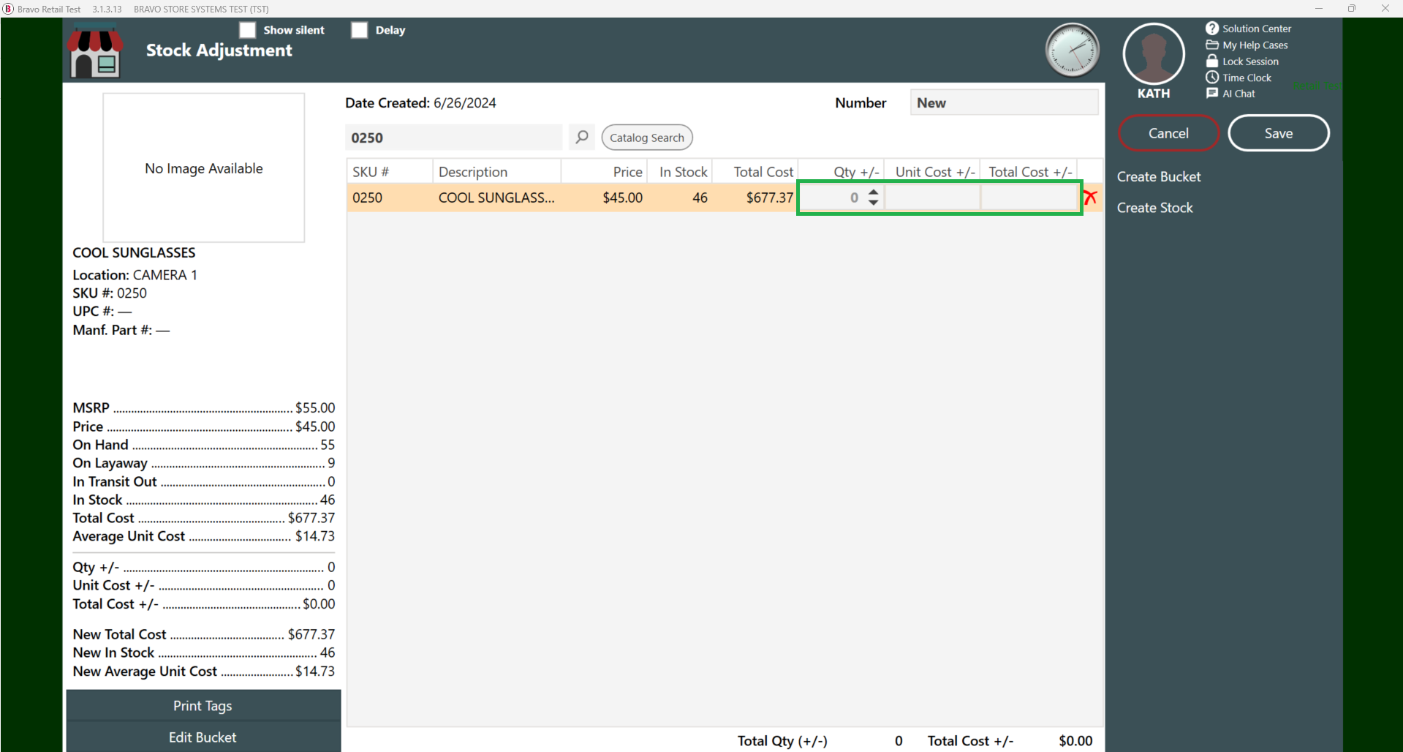This screenshot has width=1403, height=752.
Task: Click the SKU search field containing 0250
Action: [453, 138]
